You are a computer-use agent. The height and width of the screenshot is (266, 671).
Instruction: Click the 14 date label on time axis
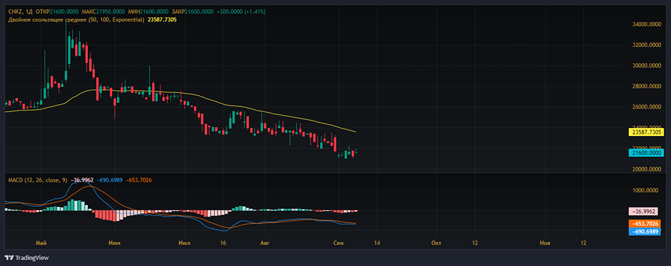tap(376, 243)
